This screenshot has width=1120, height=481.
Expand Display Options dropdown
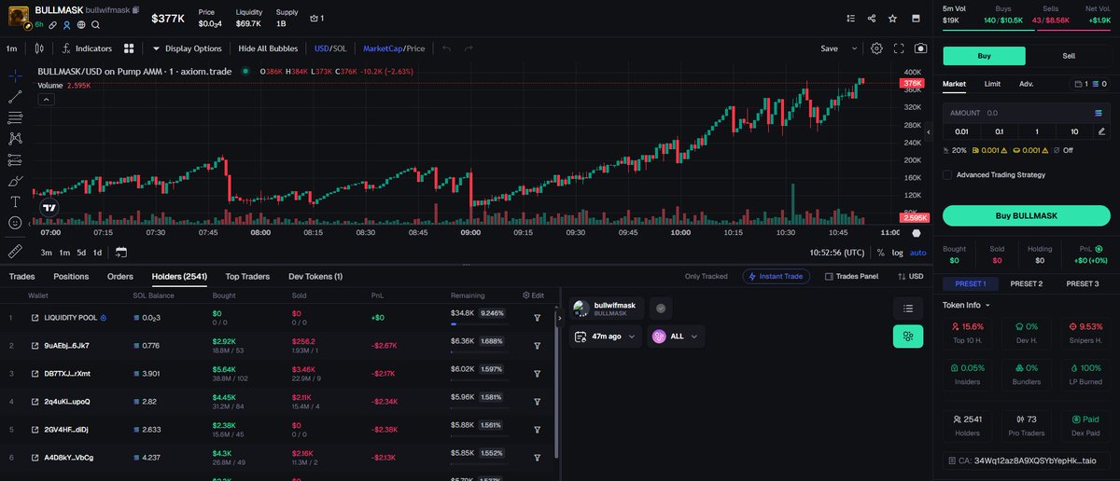click(x=188, y=48)
